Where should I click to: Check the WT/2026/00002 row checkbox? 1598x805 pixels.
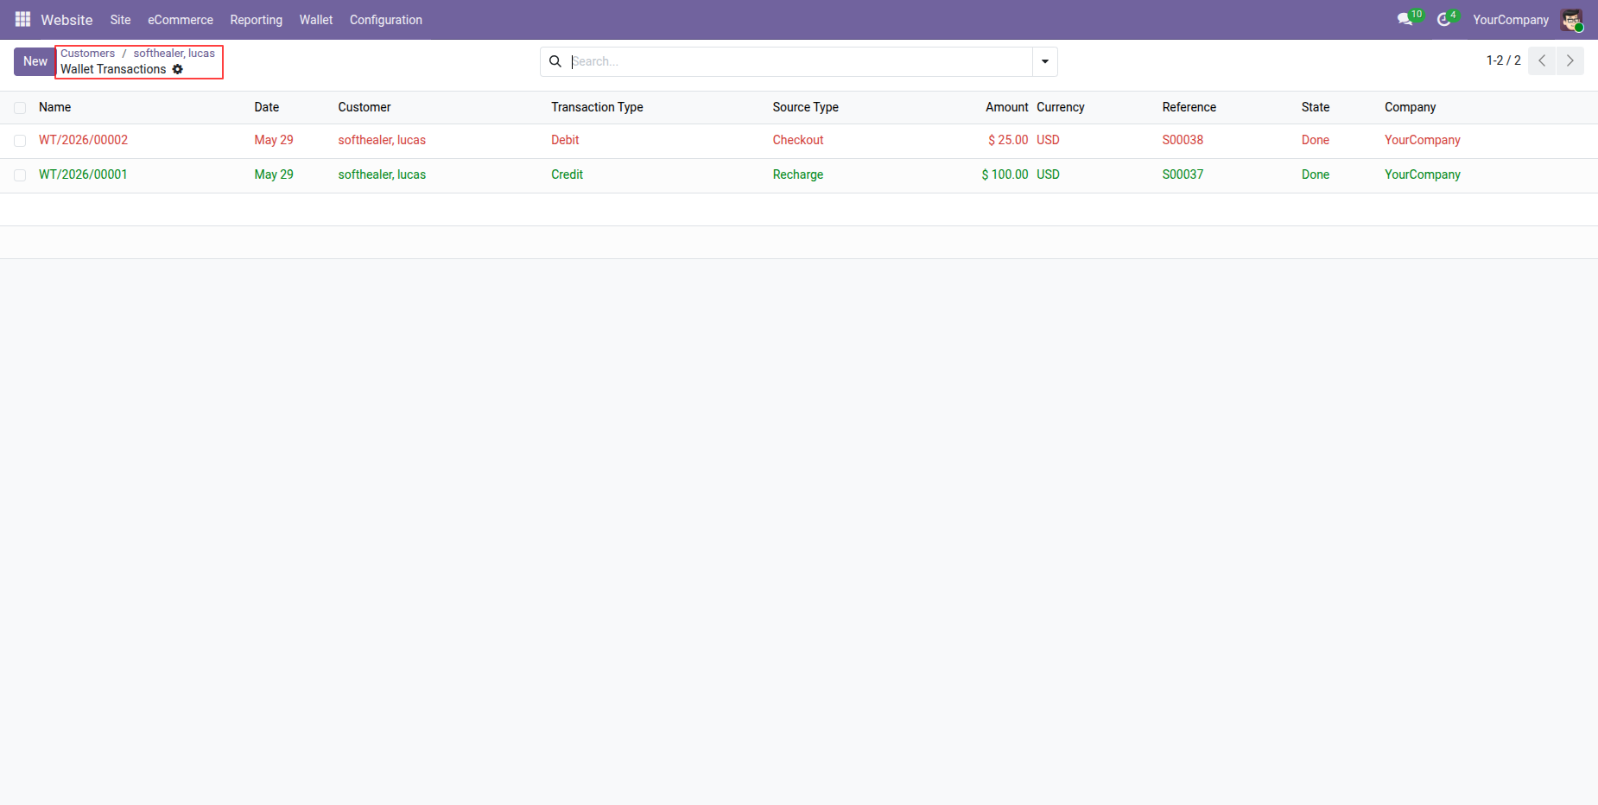point(20,141)
